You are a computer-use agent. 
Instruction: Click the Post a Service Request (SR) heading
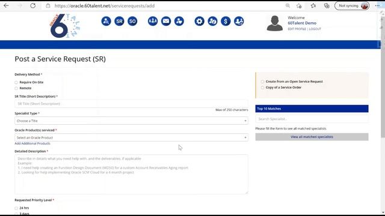point(60,59)
